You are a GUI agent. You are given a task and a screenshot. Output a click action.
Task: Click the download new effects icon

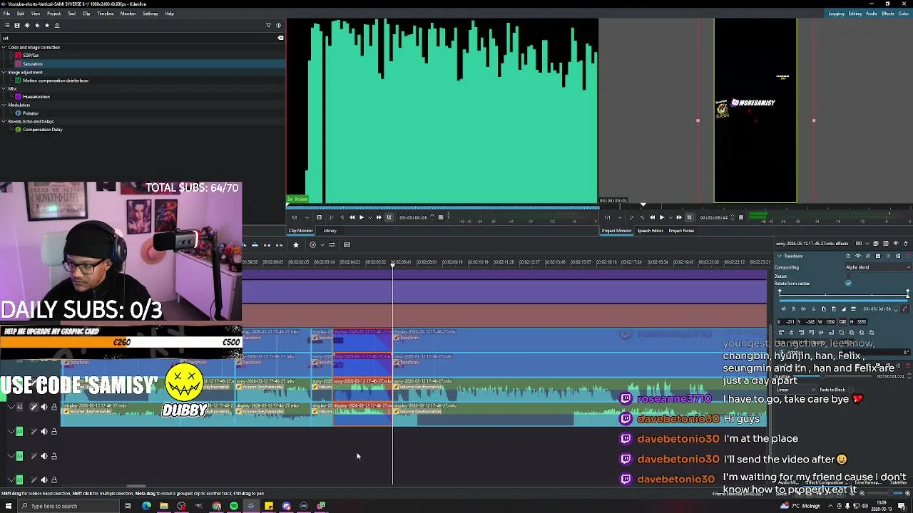pyautogui.click(x=57, y=25)
